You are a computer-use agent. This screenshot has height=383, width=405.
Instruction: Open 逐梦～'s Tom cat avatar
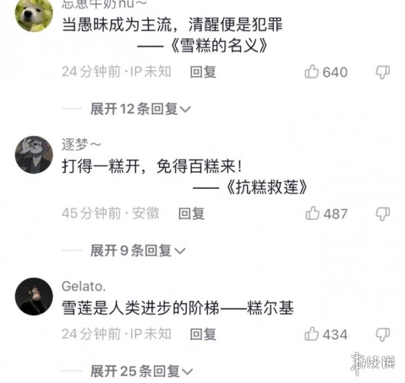[x=34, y=155]
